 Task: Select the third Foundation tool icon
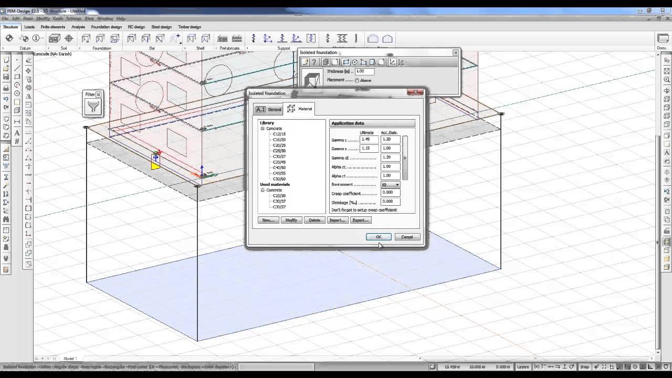click(114, 38)
